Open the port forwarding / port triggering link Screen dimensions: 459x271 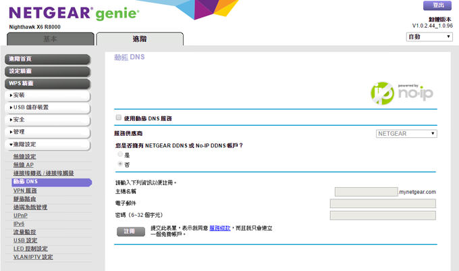click(x=44, y=173)
